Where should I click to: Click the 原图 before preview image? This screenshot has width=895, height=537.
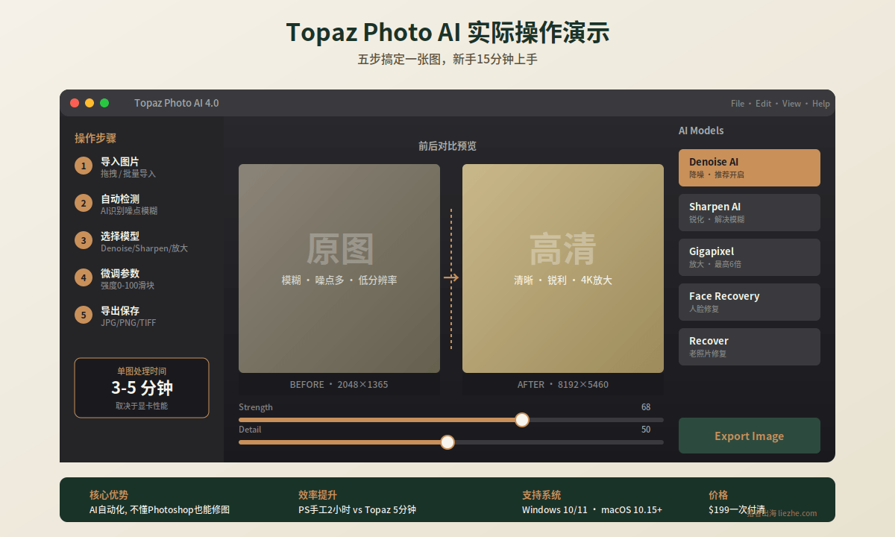[339, 268]
